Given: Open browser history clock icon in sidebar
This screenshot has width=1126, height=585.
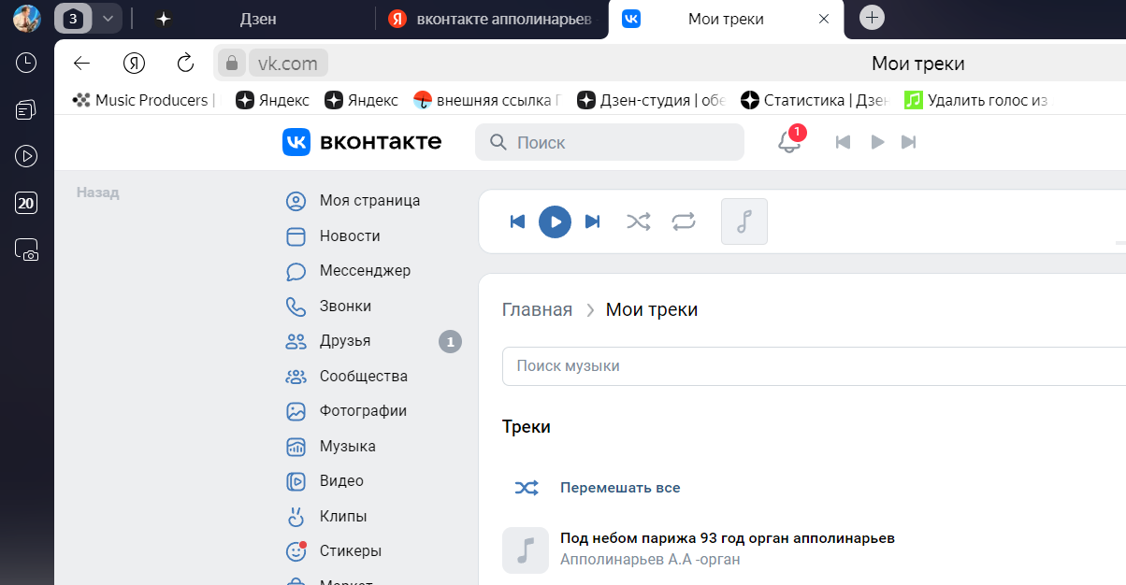Looking at the screenshot, I should pyautogui.click(x=26, y=63).
